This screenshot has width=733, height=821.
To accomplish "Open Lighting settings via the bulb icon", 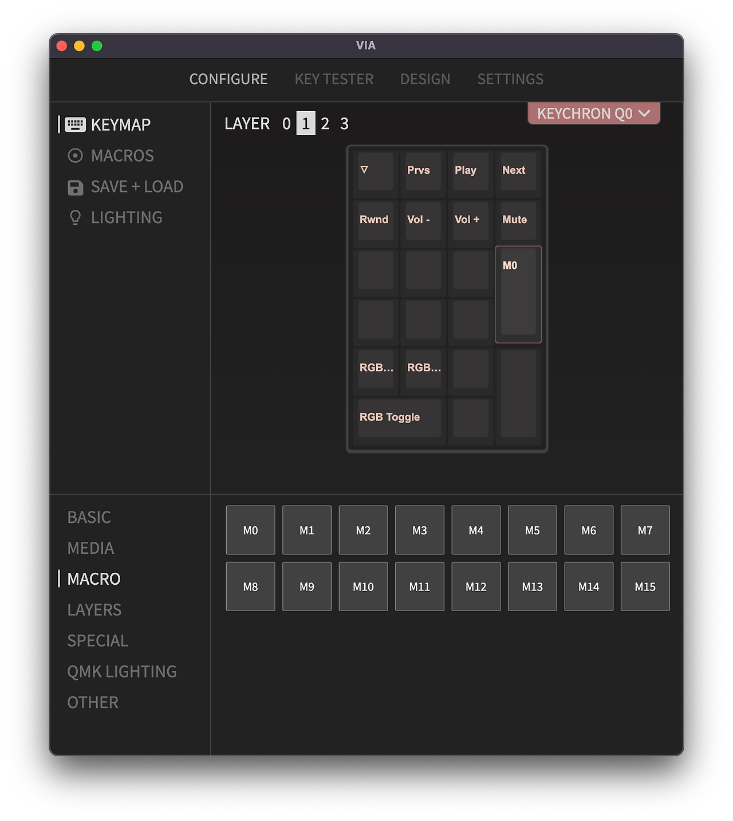I will pyautogui.click(x=75, y=217).
